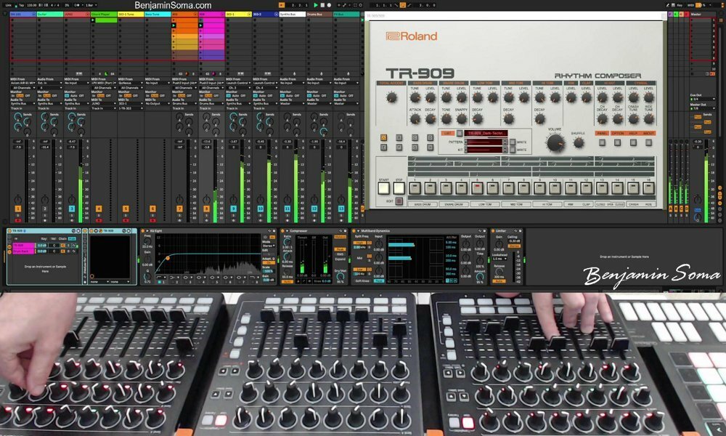
Task: Toggle the Compressor Makeup button
Action: point(340,237)
